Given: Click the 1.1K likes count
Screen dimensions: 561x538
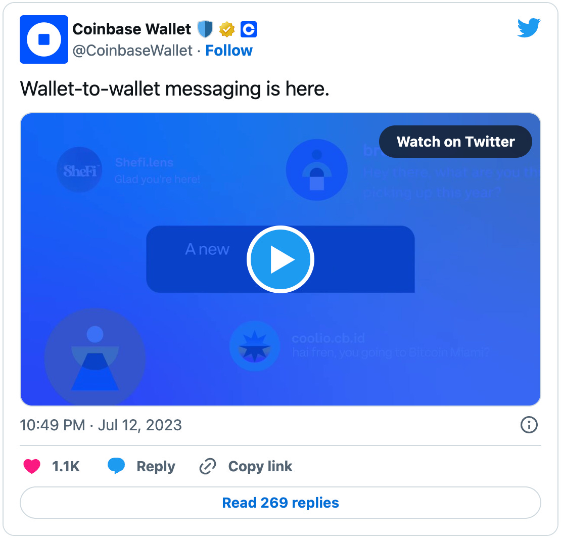Looking at the screenshot, I should tap(66, 466).
